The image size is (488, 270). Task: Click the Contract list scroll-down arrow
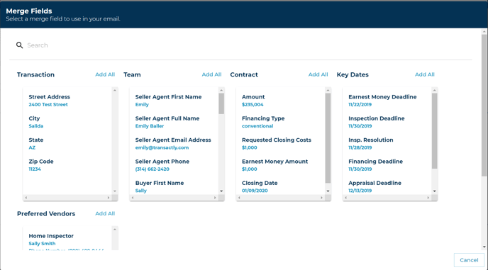328,191
